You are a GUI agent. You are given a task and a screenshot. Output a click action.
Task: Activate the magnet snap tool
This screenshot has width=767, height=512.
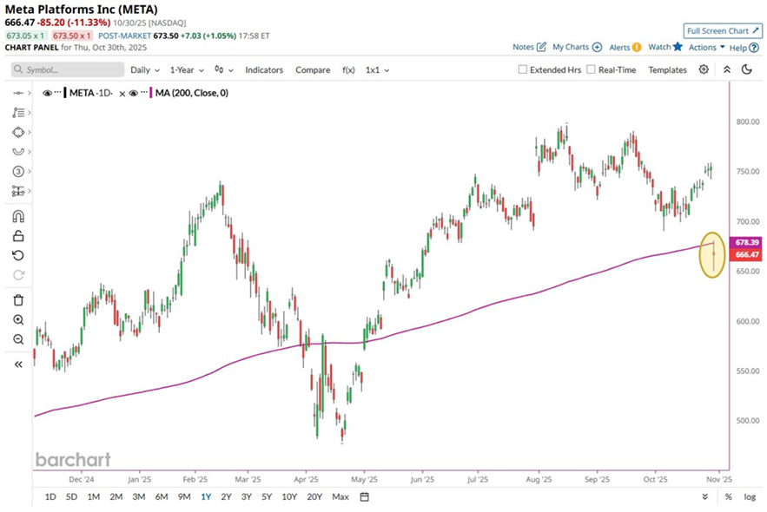(x=18, y=216)
